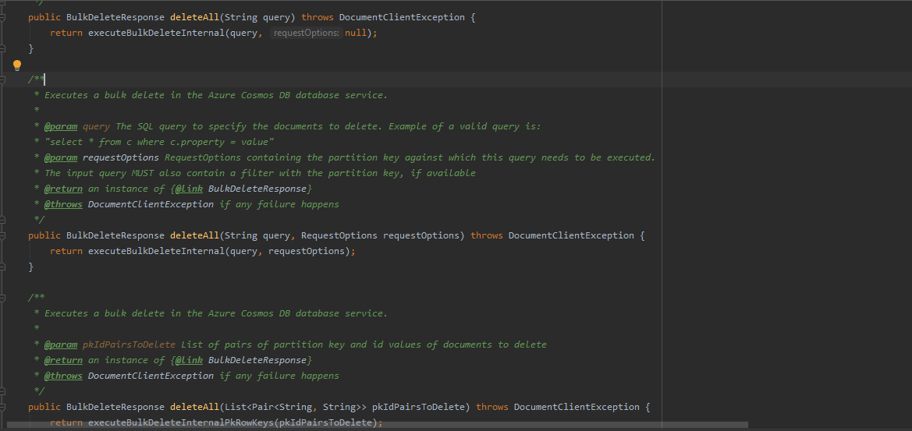912x431 pixels.
Task: Collapse the deleteAll(List<Pair>) method fold marker
Action: point(3,407)
